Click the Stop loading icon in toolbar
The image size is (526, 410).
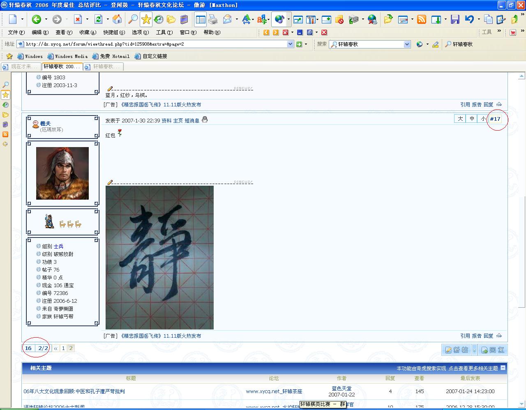(x=78, y=19)
